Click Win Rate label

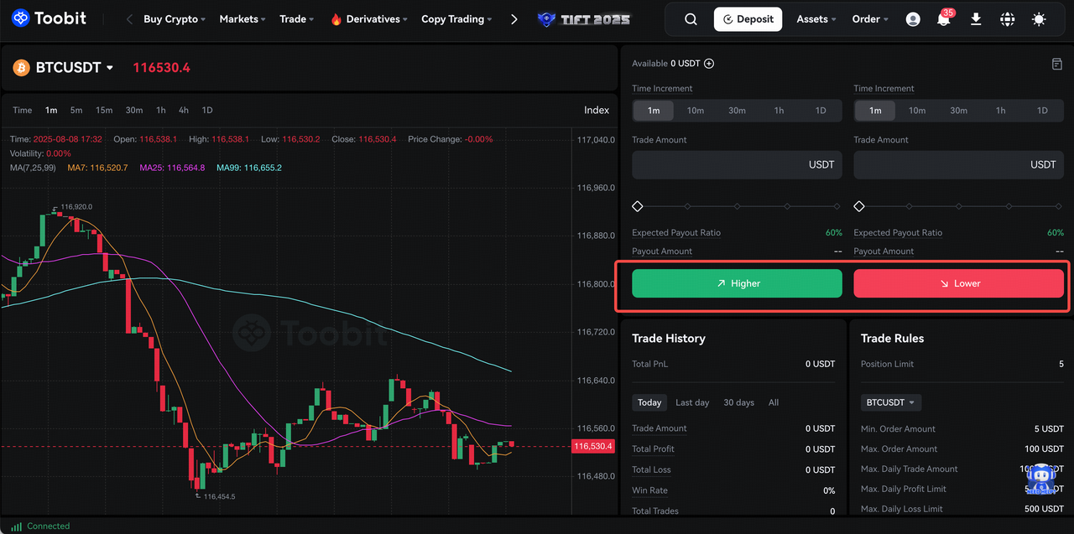click(x=651, y=490)
